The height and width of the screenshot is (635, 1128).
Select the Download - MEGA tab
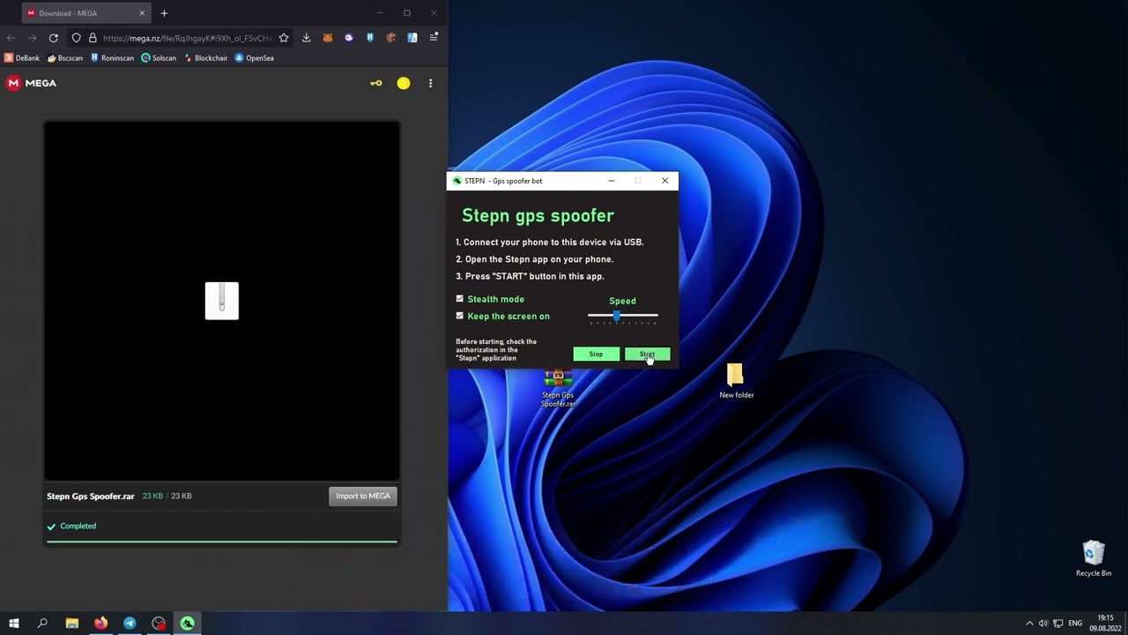[x=85, y=13]
